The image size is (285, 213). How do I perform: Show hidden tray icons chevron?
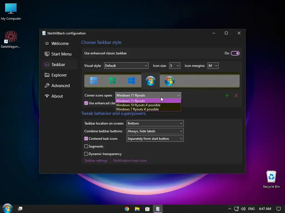(x=230, y=209)
